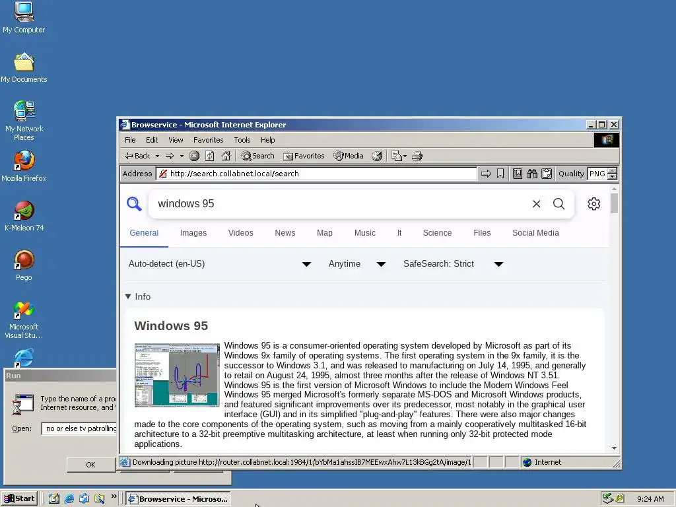The height and width of the screenshot is (507, 676).
Task: Click the page scrollbar up arrow
Action: pyautogui.click(x=615, y=189)
